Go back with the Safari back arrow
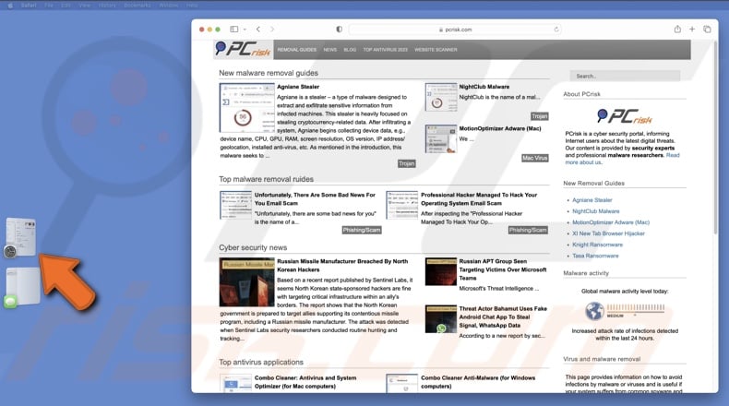Screen dimensions: 729x406 point(258,29)
